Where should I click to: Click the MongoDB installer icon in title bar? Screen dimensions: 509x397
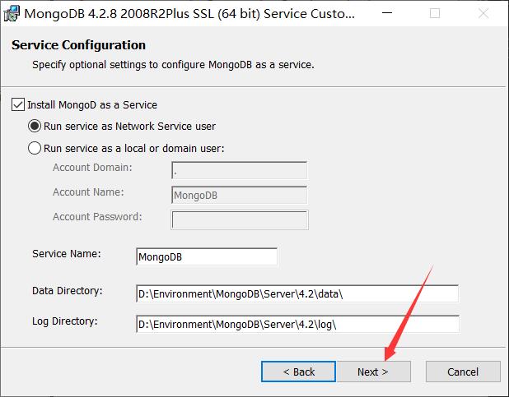pos(12,14)
